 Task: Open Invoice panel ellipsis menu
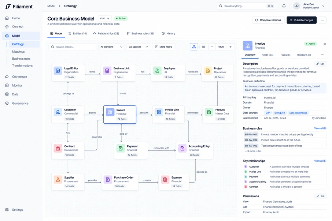[x=322, y=55]
